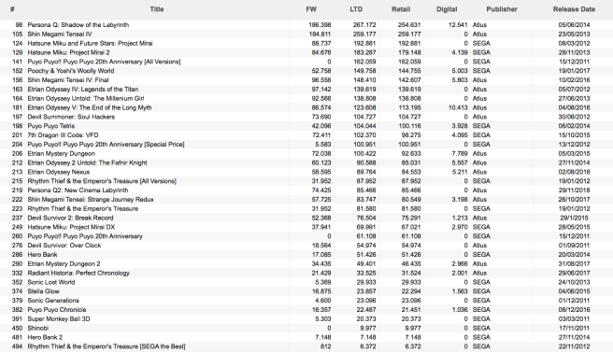Click release date 29/1/2015 for Devil Survivor 2
Screen dimensions: 613x352
pyautogui.click(x=574, y=218)
